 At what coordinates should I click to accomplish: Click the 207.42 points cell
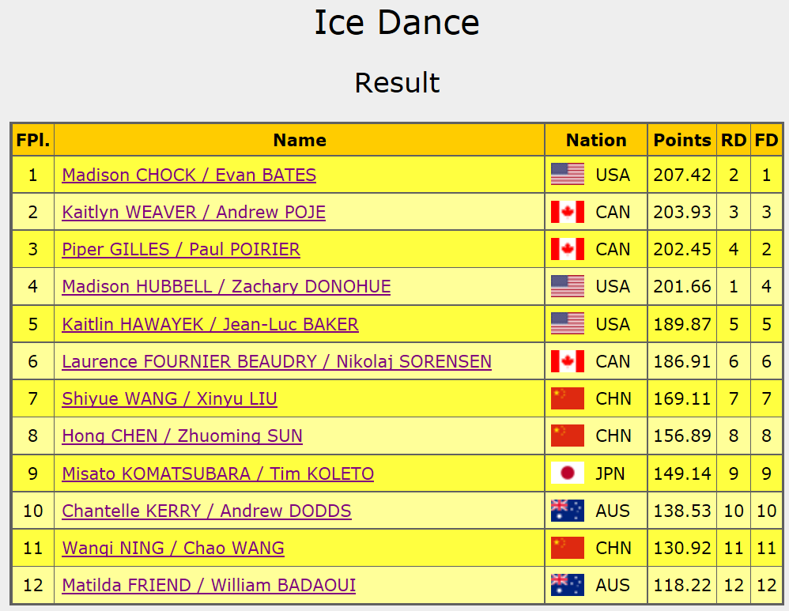[x=682, y=175]
